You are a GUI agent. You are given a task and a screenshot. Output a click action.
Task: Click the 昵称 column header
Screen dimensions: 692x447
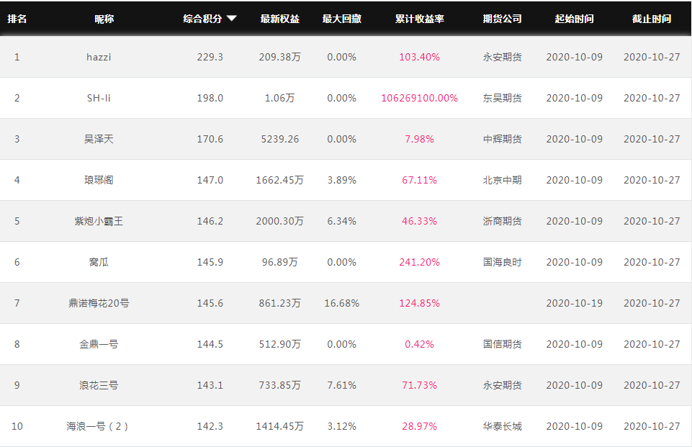(104, 19)
